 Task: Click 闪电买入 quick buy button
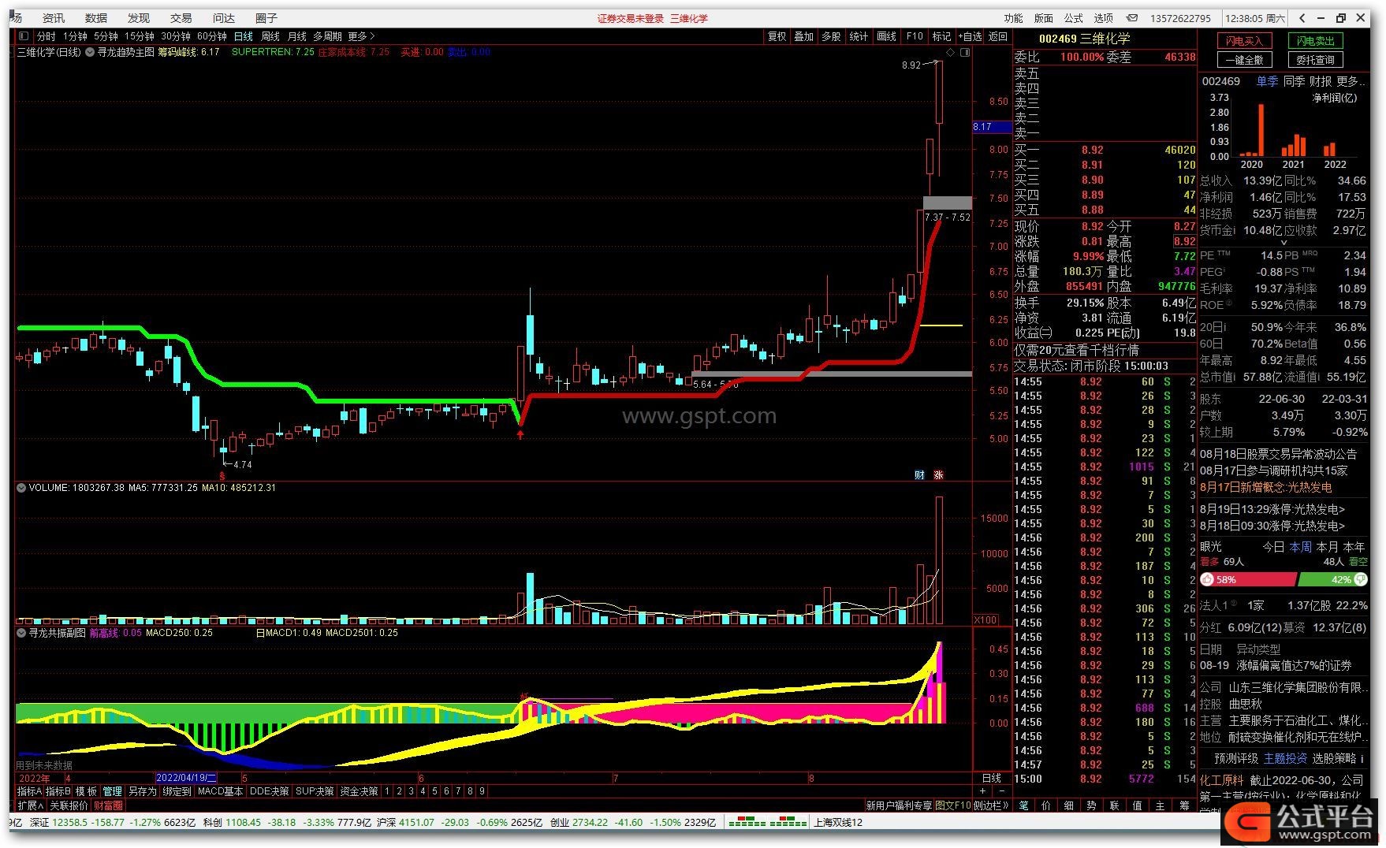tap(1244, 41)
